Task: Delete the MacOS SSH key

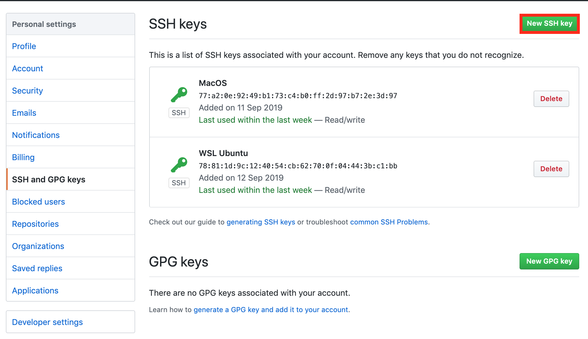Action: (551, 99)
